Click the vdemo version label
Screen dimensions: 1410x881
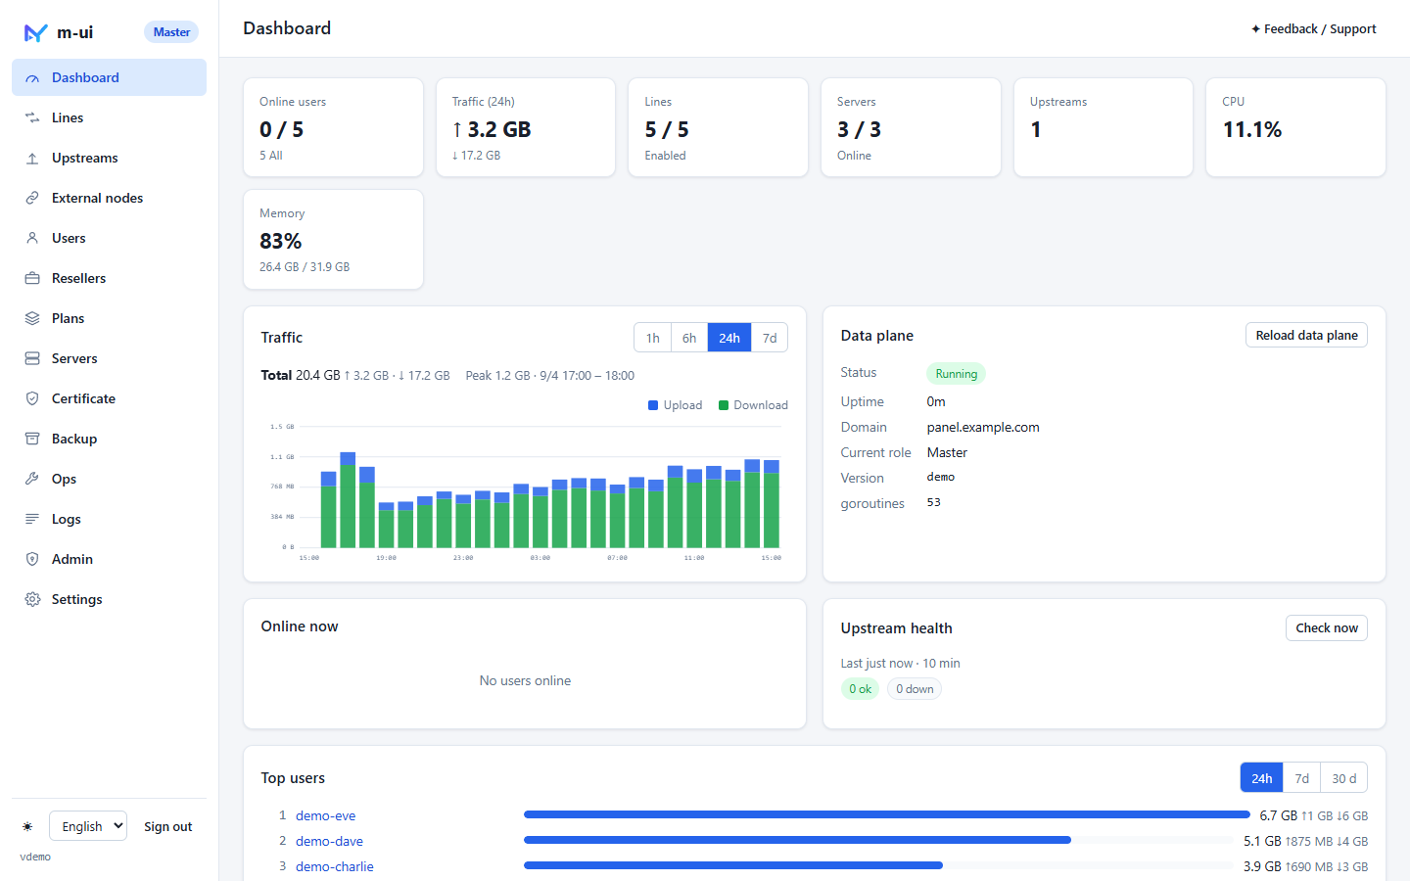click(x=35, y=857)
